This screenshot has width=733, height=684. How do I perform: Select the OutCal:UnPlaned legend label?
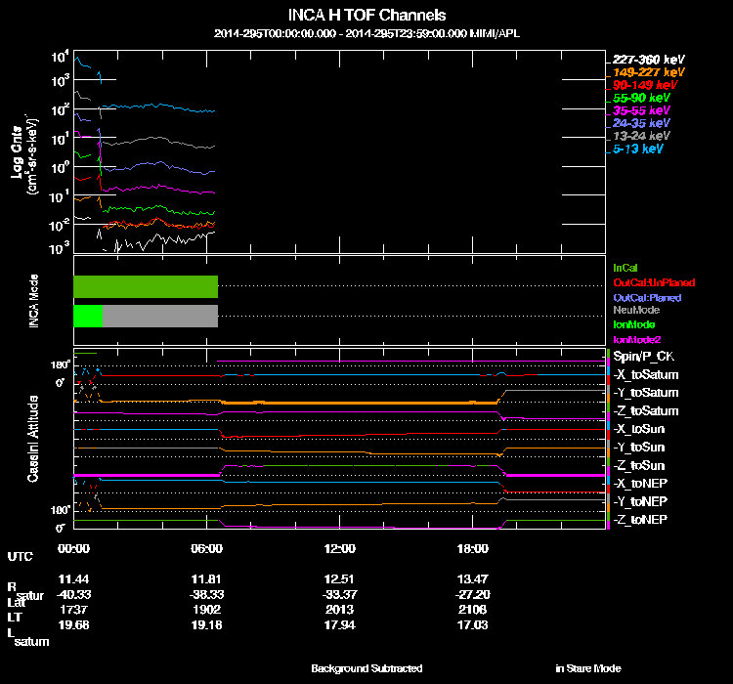(654, 282)
